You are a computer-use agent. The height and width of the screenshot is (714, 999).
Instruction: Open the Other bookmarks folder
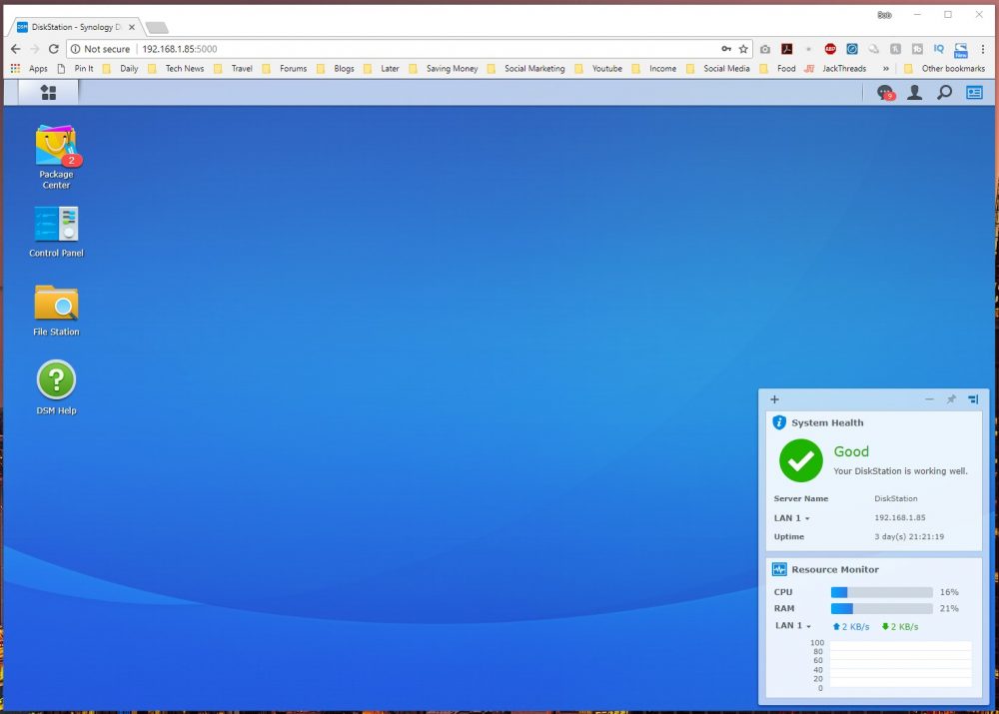(944, 68)
